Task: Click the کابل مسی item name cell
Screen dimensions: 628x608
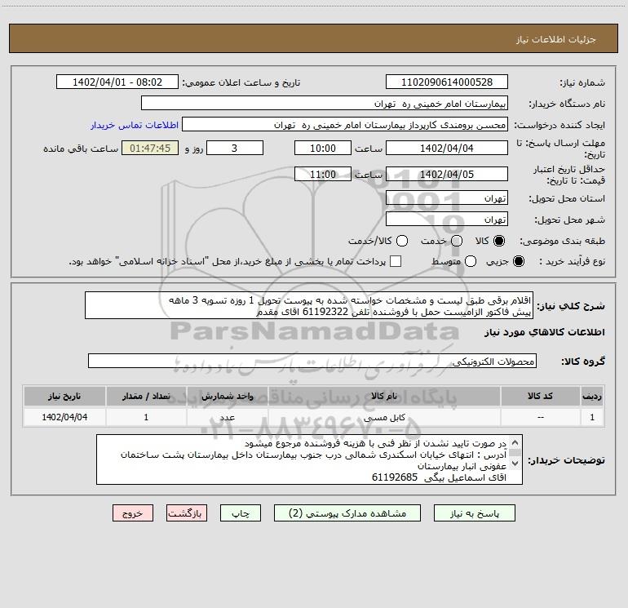Action: pos(384,417)
